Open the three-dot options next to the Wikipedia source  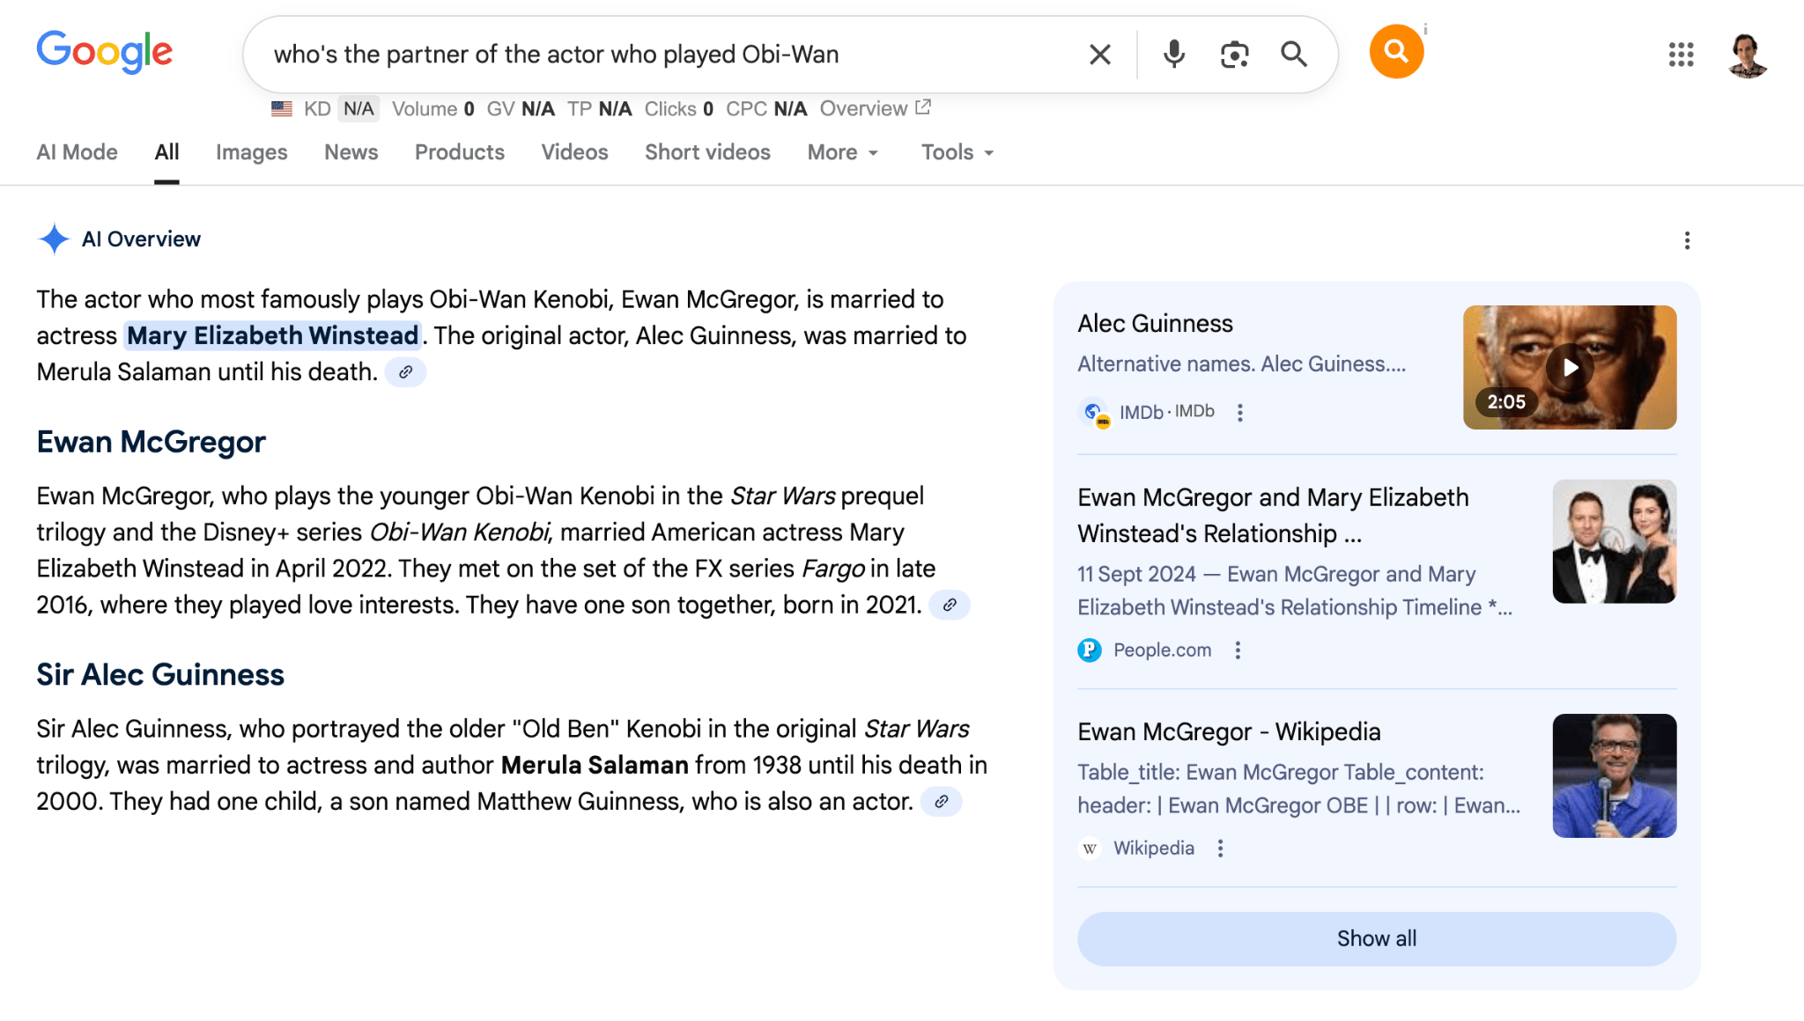tap(1220, 848)
